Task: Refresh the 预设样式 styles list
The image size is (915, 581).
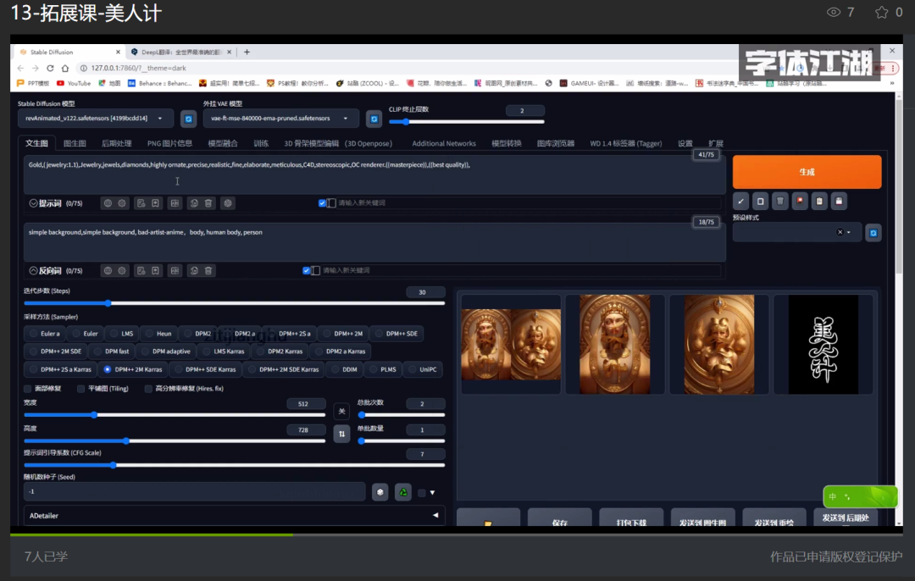Action: pos(873,233)
